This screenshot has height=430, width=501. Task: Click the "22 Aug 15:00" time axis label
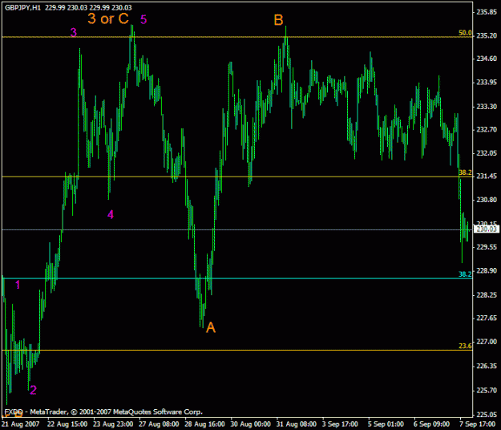[x=67, y=424]
